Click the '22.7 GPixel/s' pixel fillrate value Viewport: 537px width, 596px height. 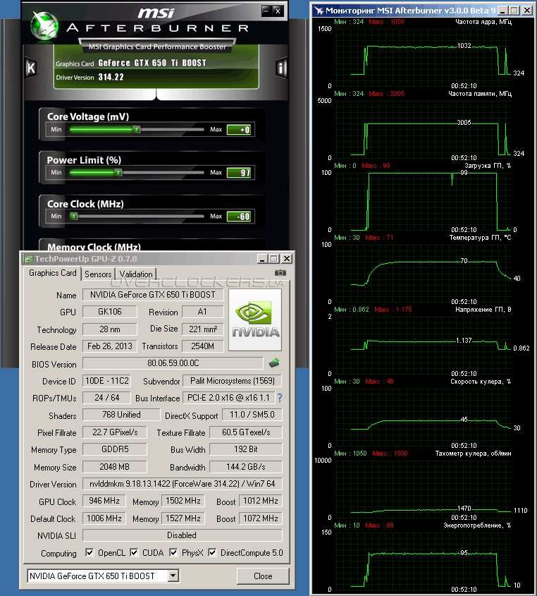tap(114, 432)
